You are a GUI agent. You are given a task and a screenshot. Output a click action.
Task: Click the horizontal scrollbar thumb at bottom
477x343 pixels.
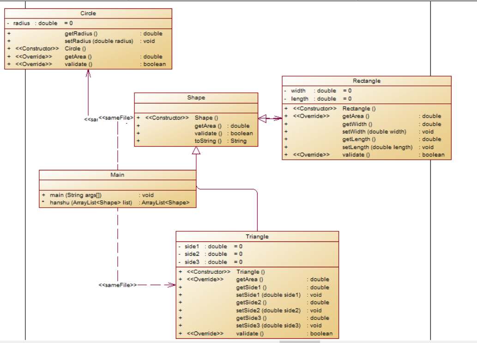[300, 342]
